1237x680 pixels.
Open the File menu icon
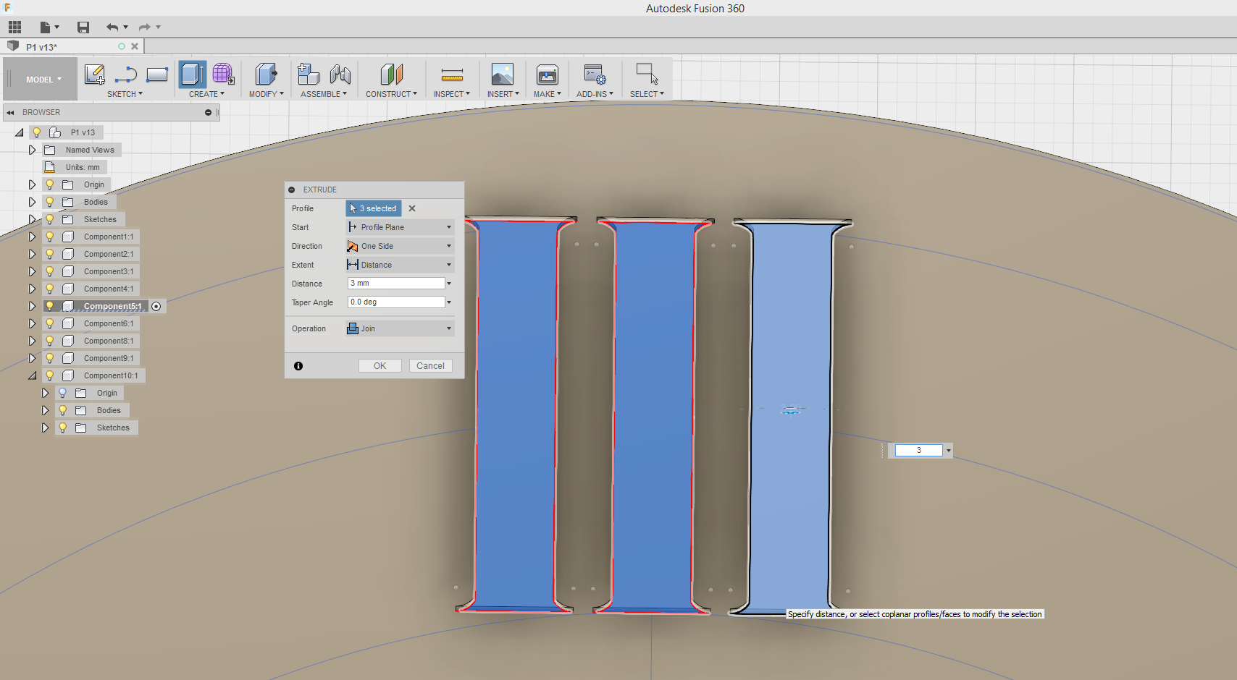[49, 27]
